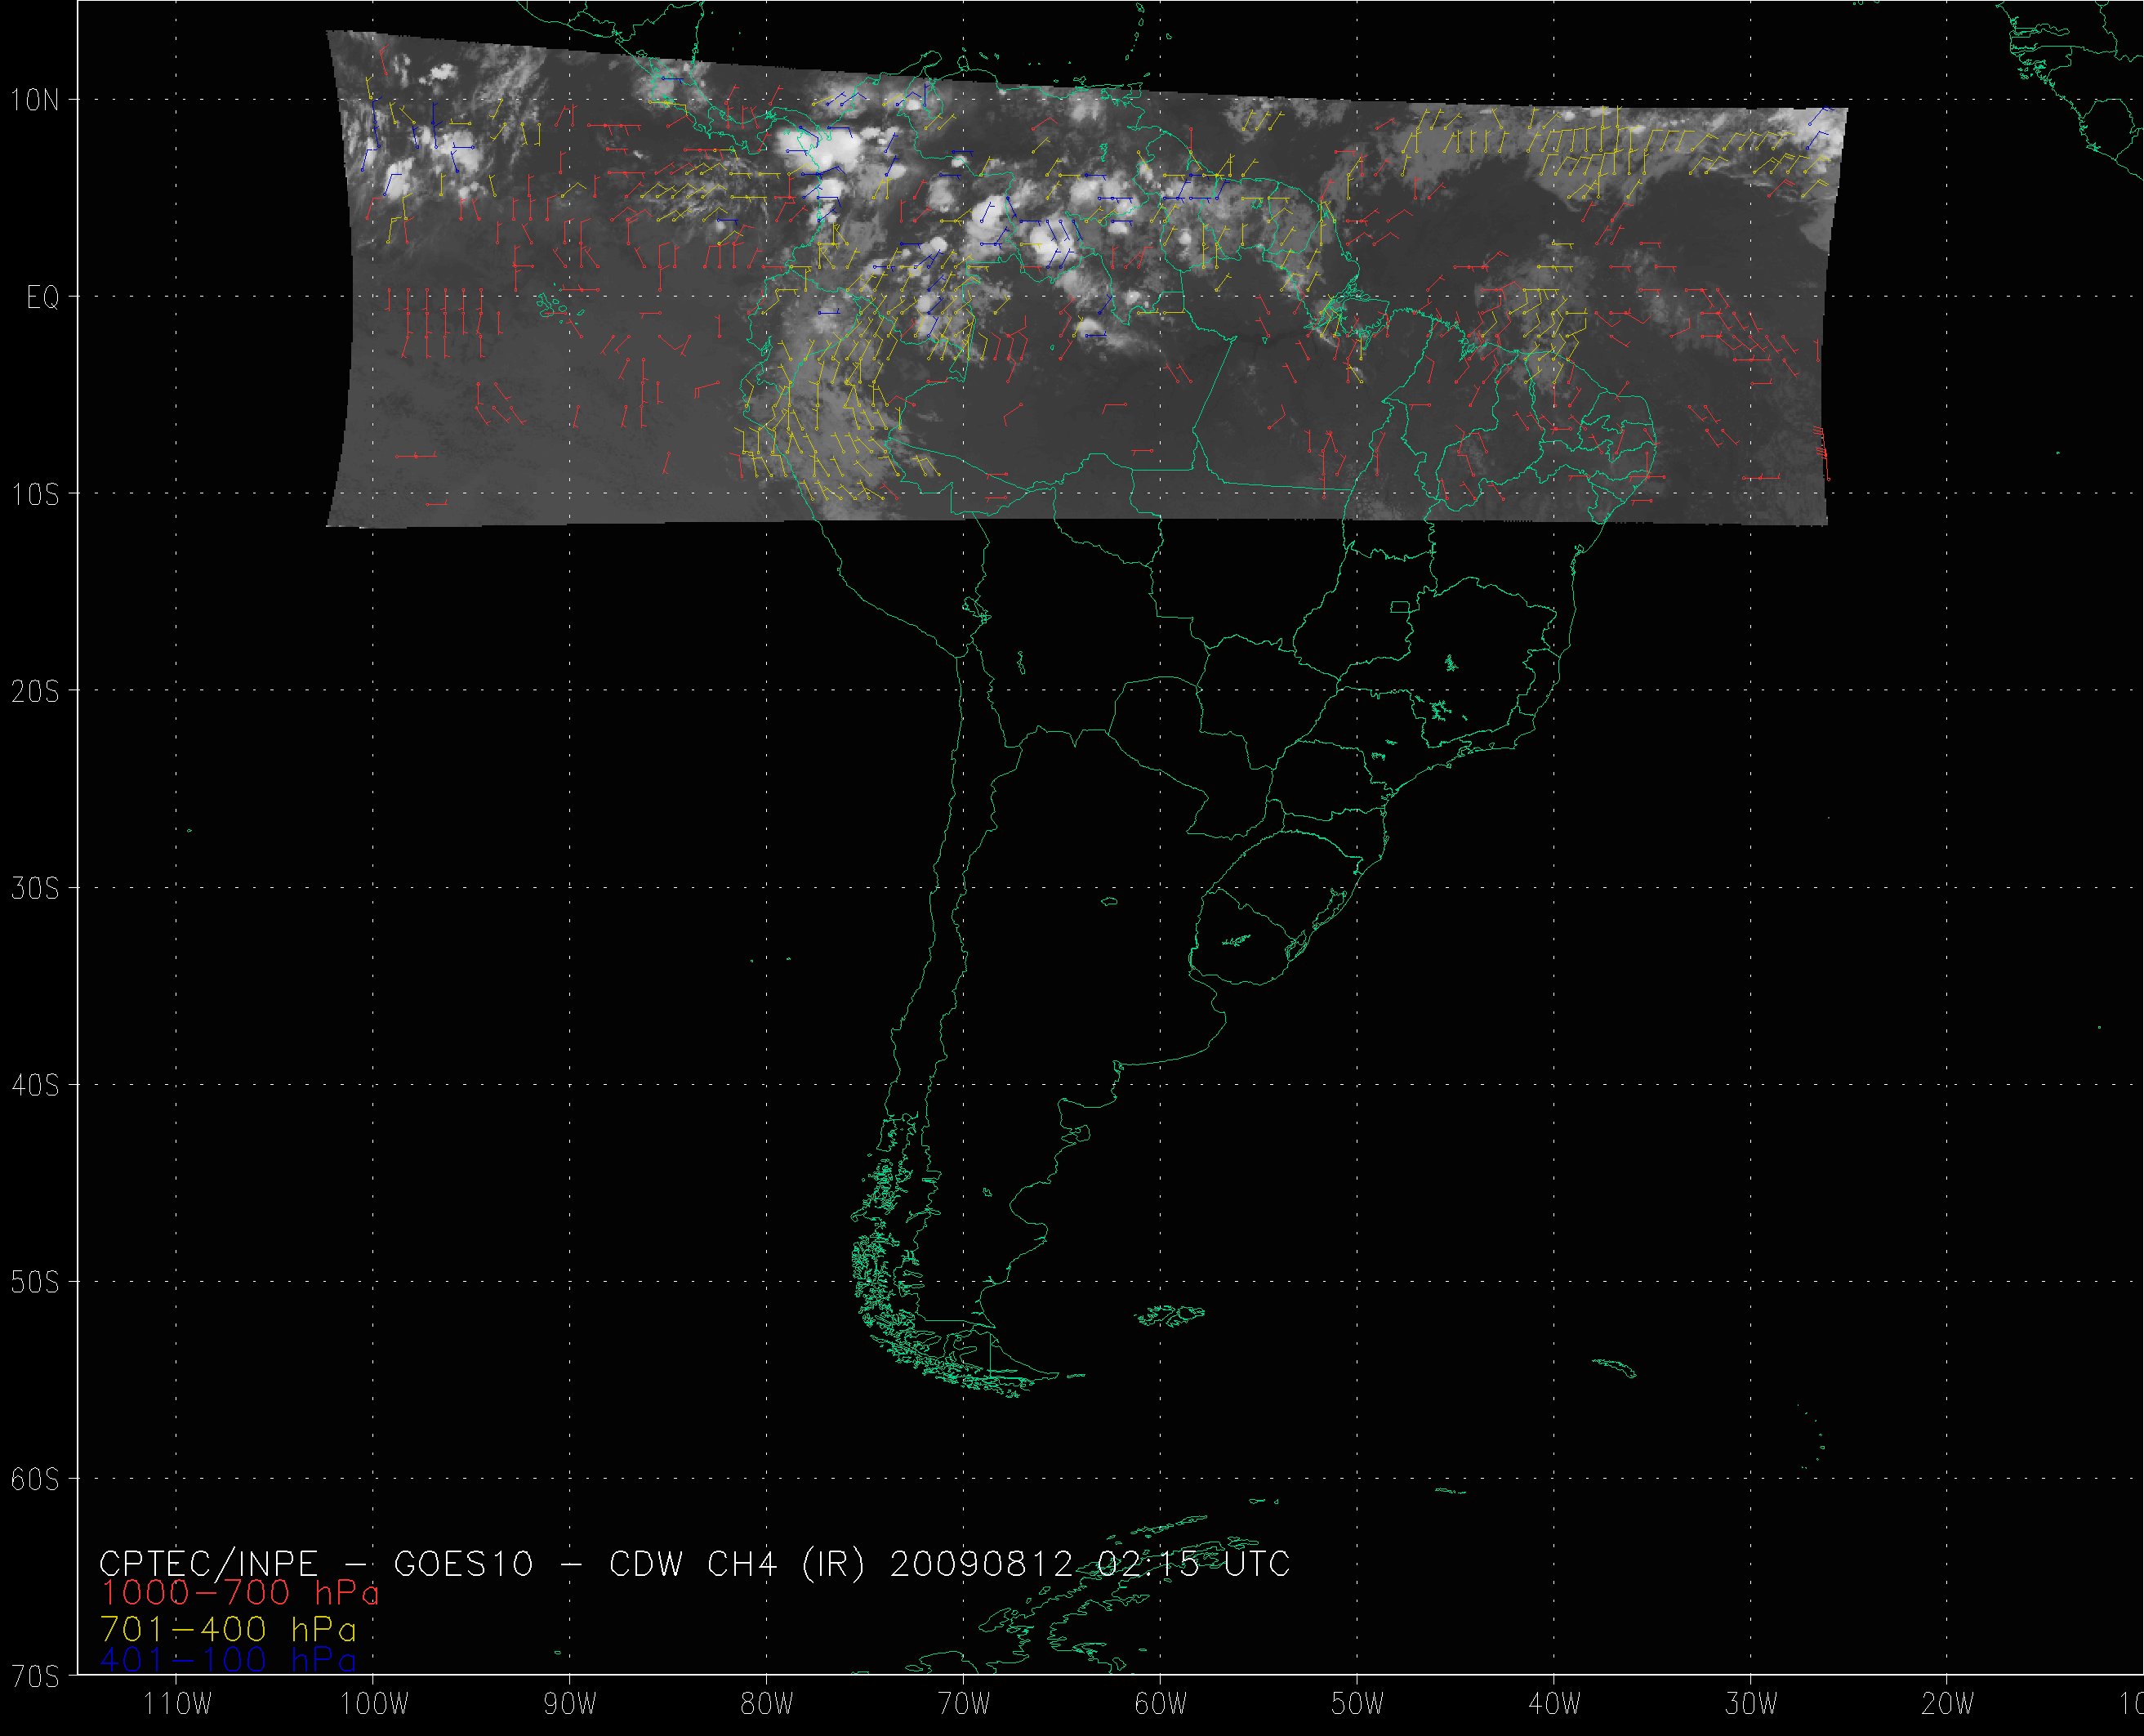Click the 70W longitude label

[965, 1705]
